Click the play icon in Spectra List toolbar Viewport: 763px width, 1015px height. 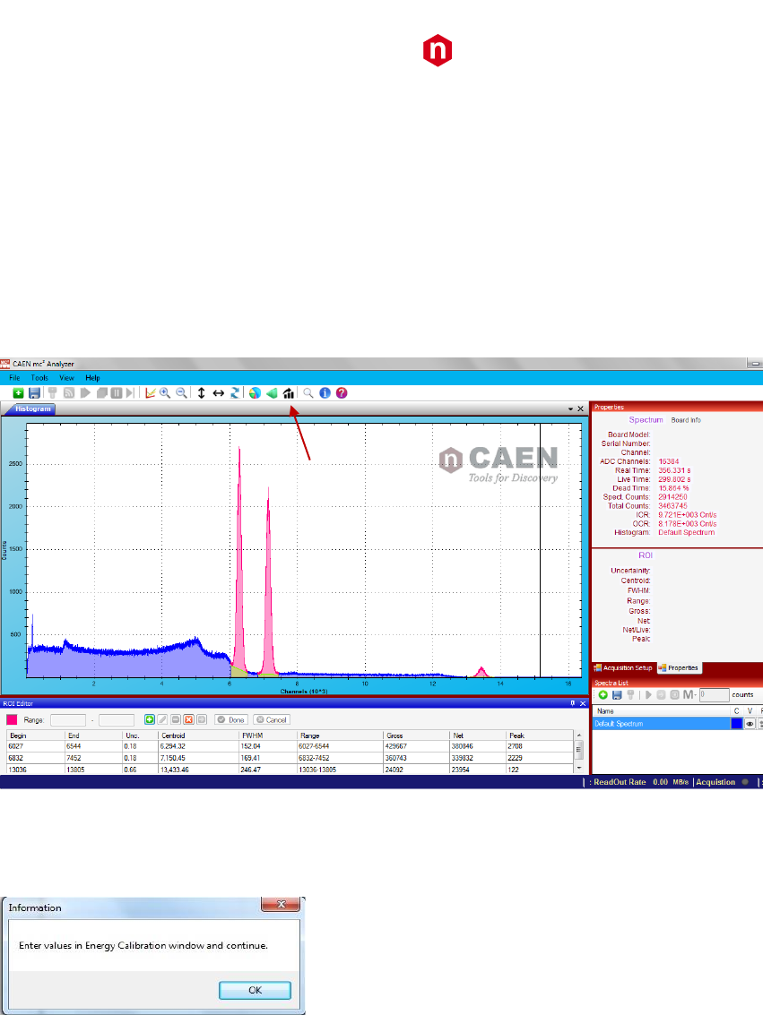647,694
